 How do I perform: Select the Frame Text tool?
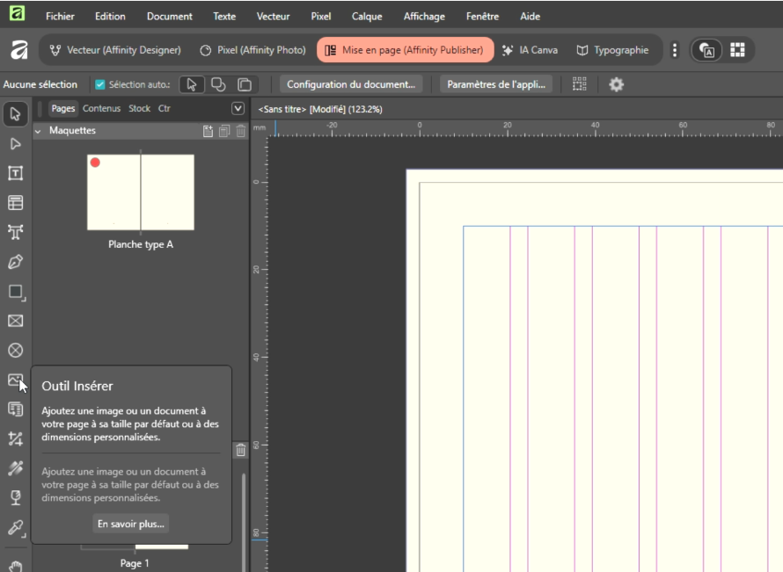click(15, 173)
